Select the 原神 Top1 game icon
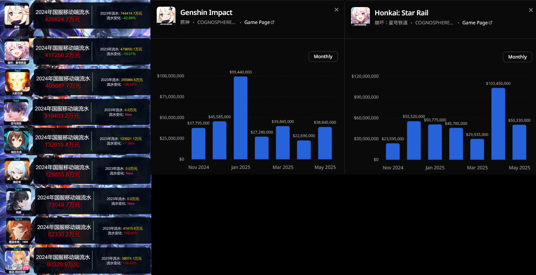Viewport: 536px width, 275px height. [17, 16]
